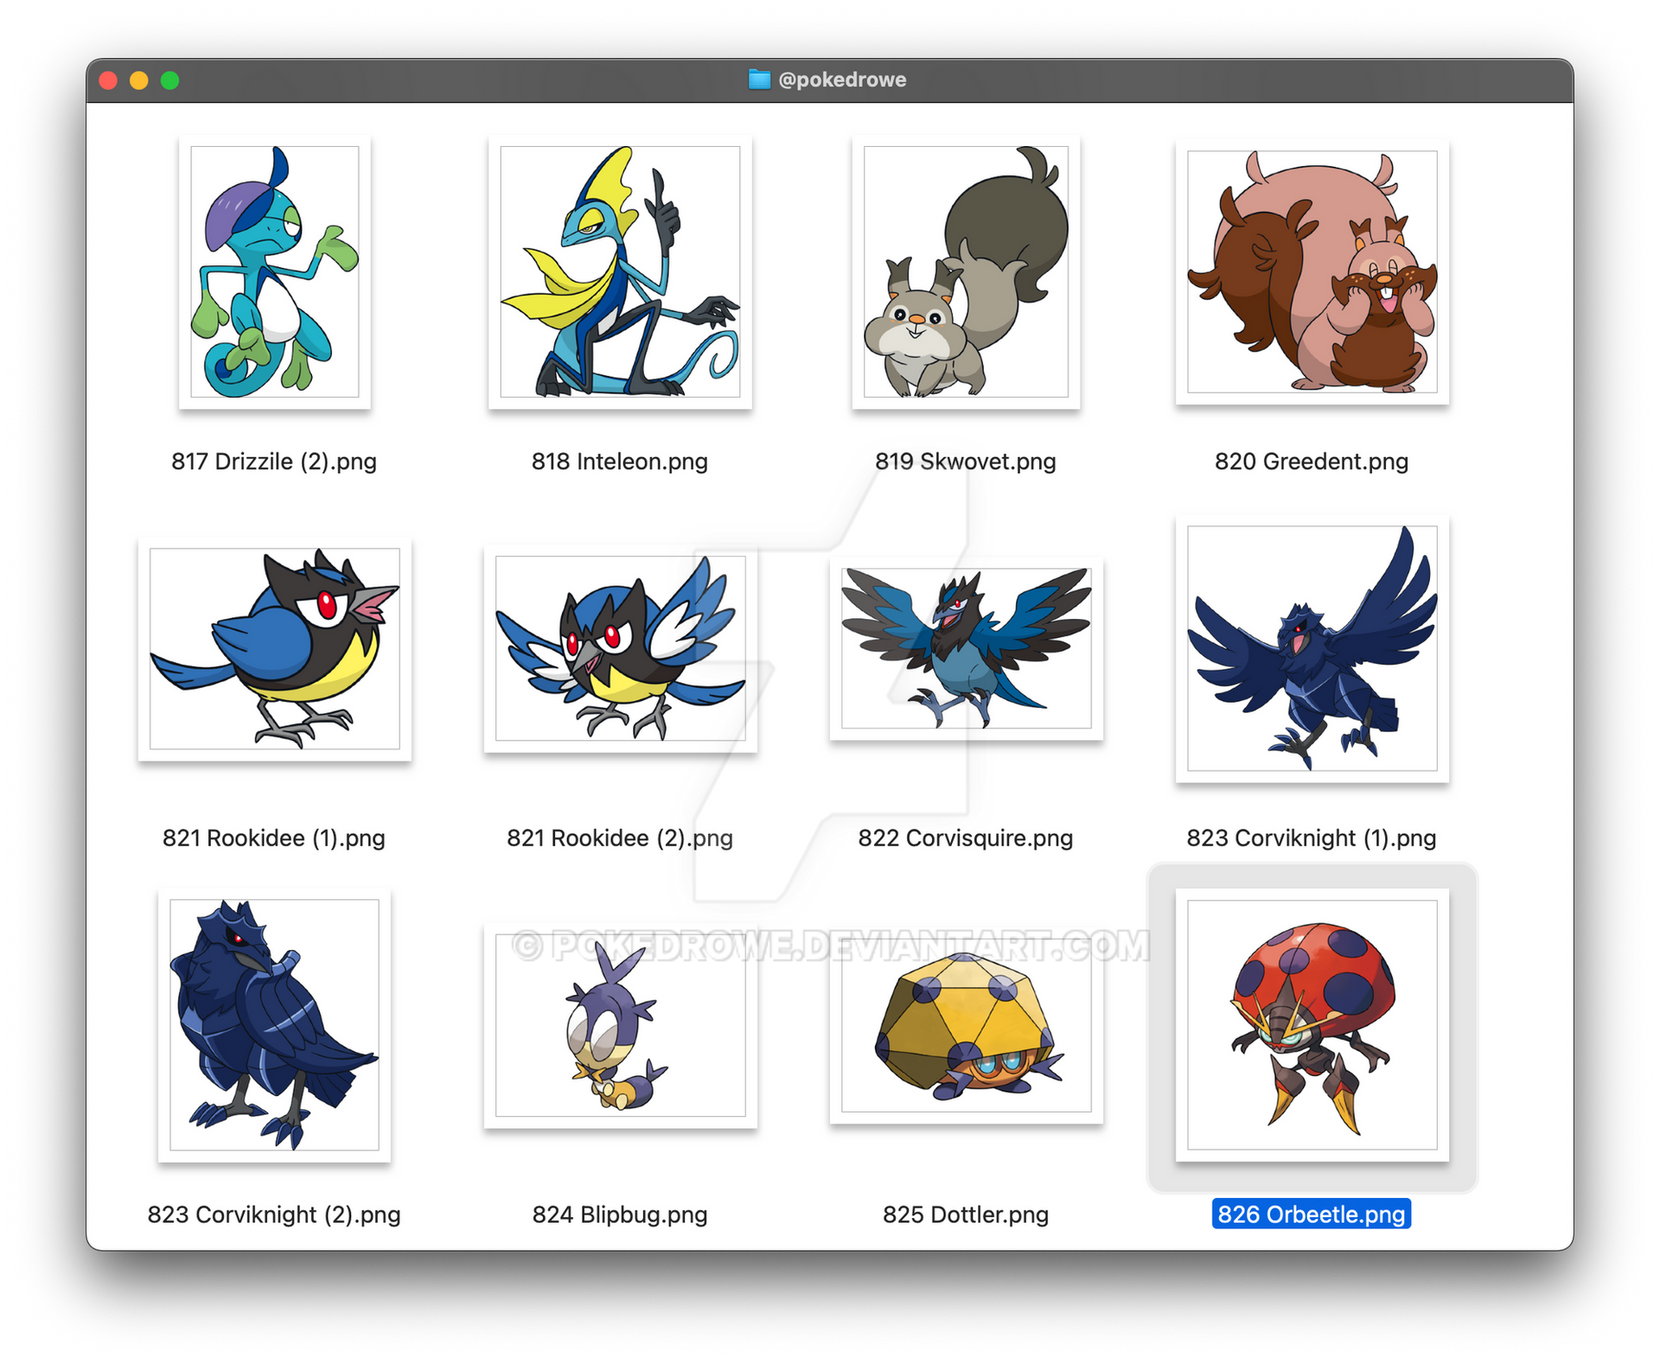
Task: Click the file name '822 Corvisquire.png'
Action: [966, 838]
